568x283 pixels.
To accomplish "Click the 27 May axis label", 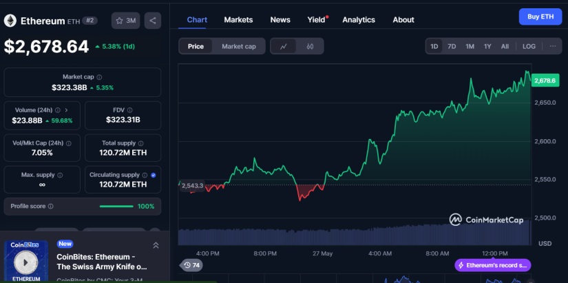I will coord(322,253).
